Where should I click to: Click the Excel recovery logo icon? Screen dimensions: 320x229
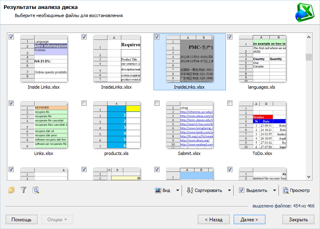tap(305, 13)
